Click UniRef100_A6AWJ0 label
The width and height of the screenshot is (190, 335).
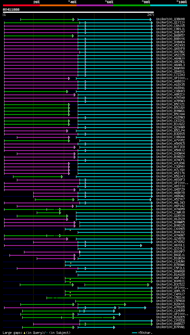[170, 59]
